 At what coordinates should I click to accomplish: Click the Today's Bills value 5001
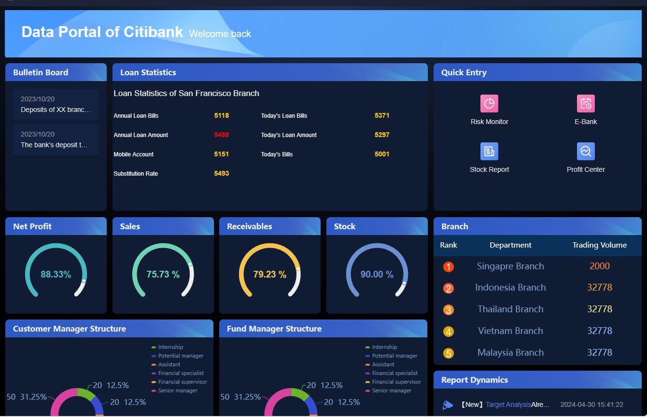click(382, 154)
